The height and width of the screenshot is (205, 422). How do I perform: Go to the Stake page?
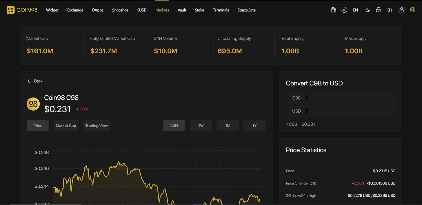199,10
